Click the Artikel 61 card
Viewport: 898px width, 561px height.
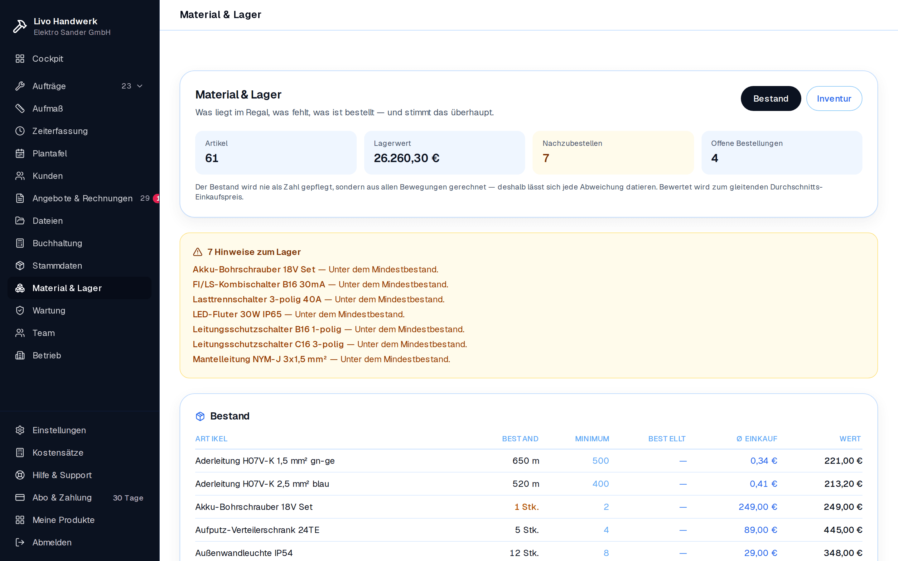(276, 152)
